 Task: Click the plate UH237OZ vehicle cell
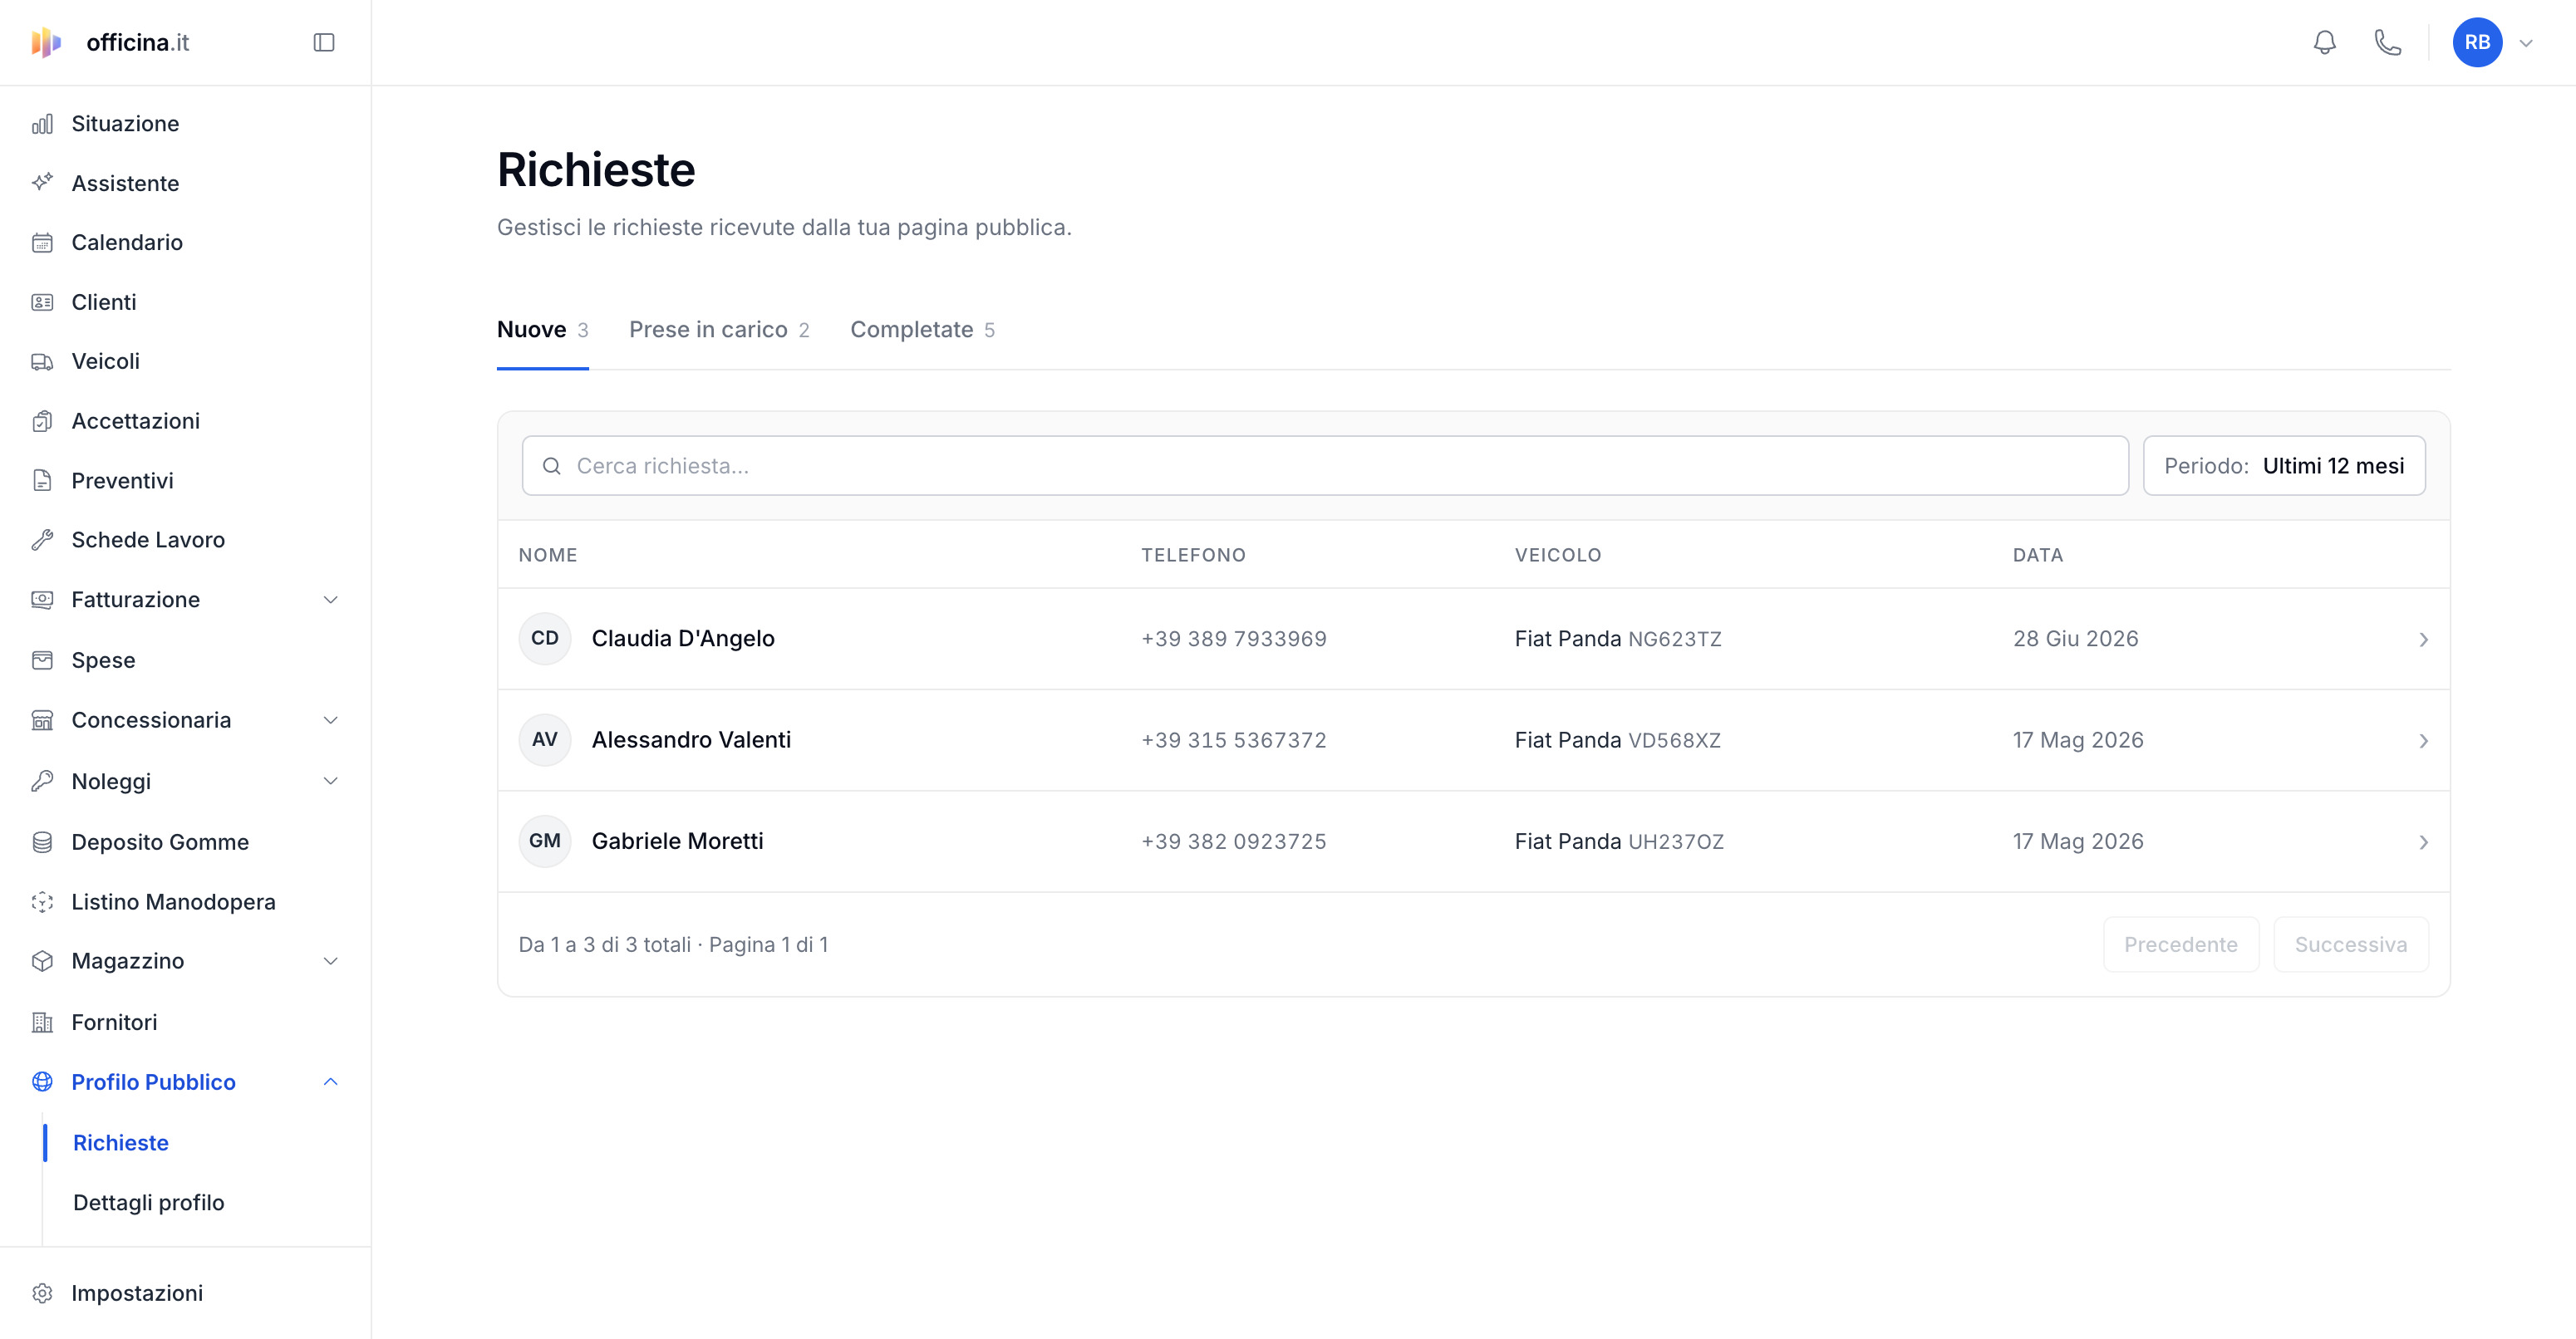(1676, 842)
